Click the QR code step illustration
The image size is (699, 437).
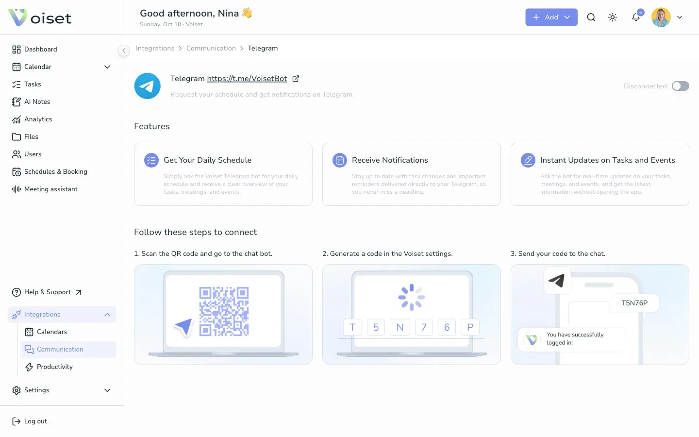pyautogui.click(x=223, y=315)
